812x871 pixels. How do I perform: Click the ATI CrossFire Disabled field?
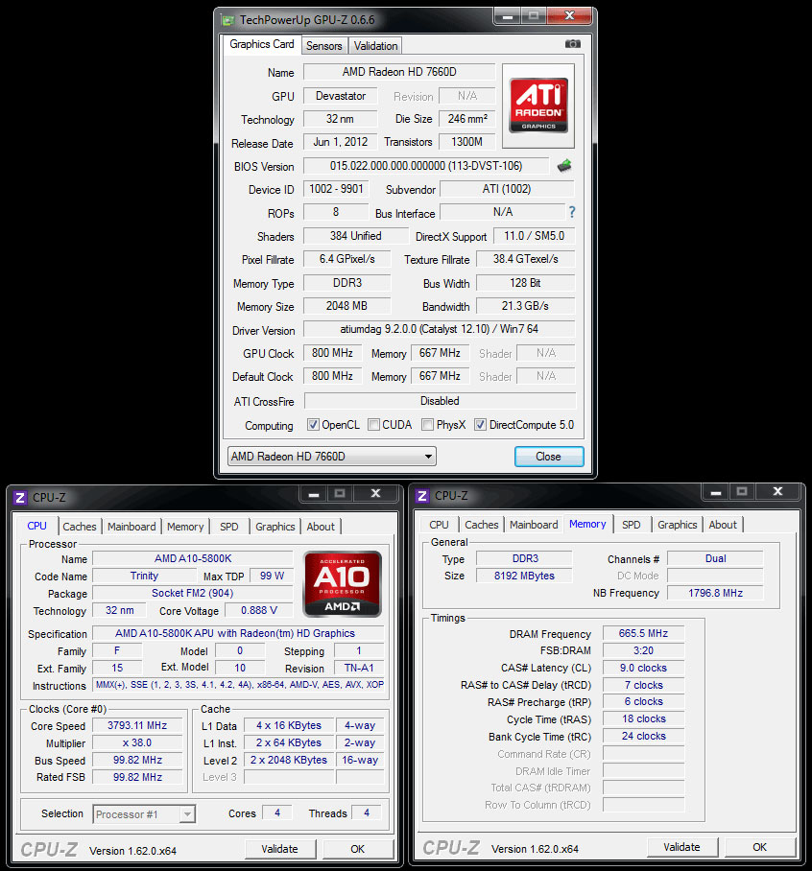[x=440, y=401]
